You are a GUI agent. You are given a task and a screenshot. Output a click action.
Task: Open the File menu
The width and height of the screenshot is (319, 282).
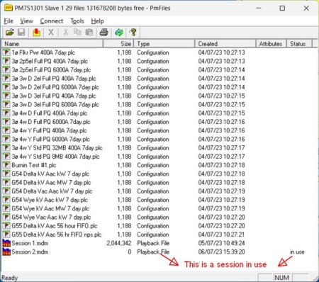9,21
